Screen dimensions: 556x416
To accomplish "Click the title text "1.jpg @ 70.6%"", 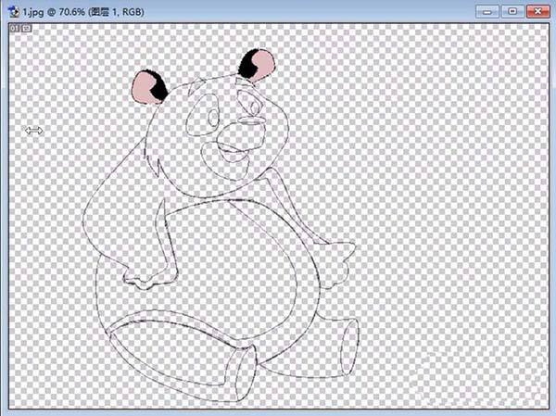I will coord(54,12).
